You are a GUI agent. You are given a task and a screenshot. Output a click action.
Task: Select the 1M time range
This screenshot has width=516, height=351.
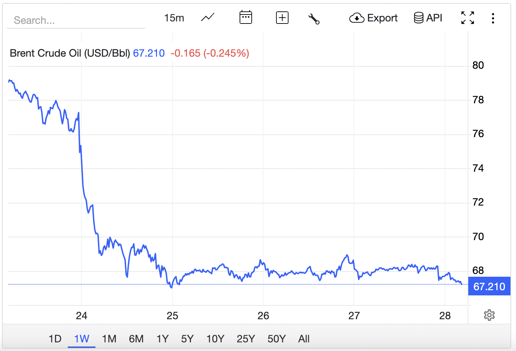(x=109, y=339)
